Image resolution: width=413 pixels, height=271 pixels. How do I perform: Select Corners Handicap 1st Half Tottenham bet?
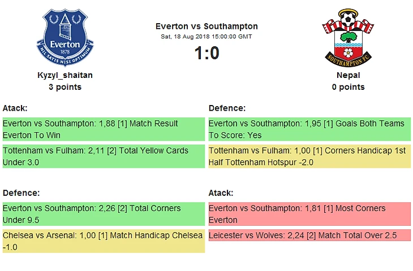click(309, 156)
